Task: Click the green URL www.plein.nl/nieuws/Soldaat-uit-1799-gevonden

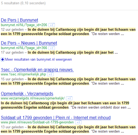Action: (x=37, y=122)
